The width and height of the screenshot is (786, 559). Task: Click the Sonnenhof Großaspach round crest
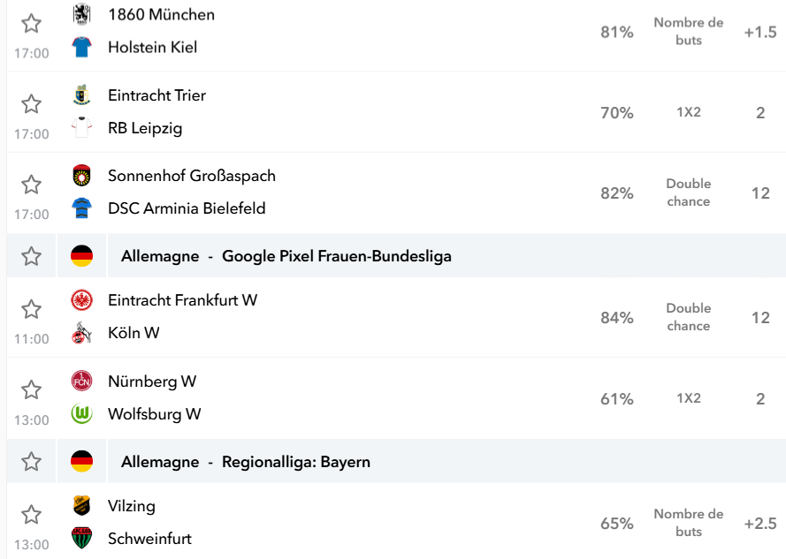click(81, 176)
